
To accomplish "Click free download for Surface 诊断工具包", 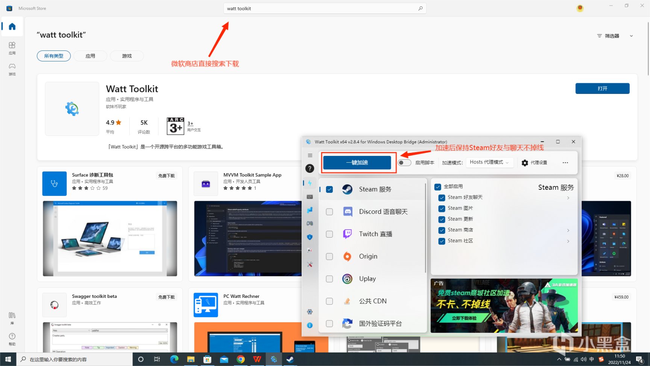I will click(x=166, y=176).
